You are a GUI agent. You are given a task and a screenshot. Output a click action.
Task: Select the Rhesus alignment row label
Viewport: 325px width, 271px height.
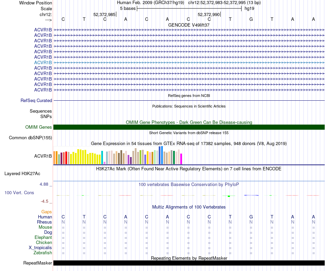44,222
